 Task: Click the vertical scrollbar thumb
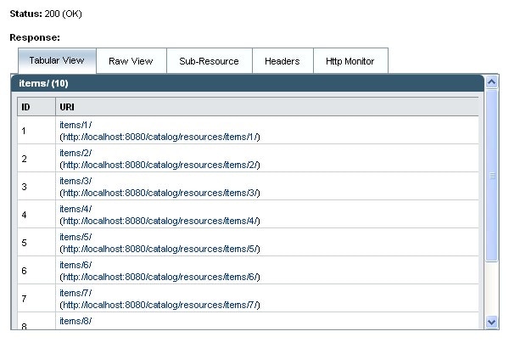[x=491, y=175]
